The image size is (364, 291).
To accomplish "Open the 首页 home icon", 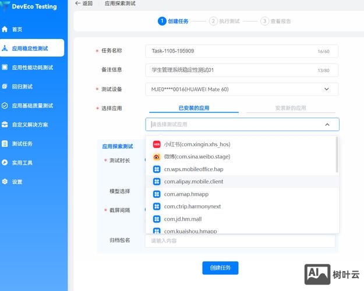I will coord(5,29).
